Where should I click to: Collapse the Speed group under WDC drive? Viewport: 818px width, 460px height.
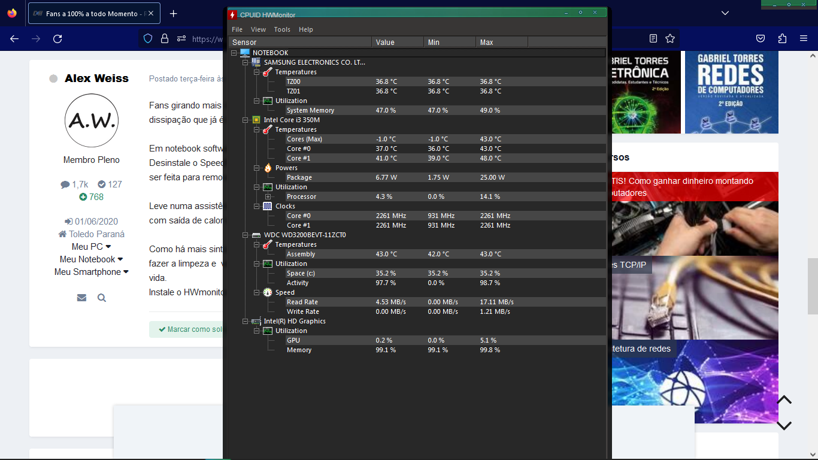(256, 292)
